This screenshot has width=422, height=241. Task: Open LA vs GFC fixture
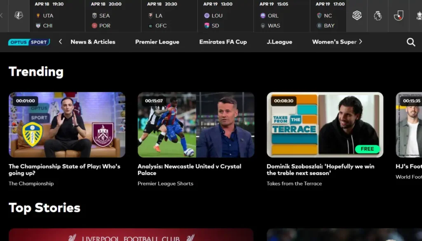[169, 16]
